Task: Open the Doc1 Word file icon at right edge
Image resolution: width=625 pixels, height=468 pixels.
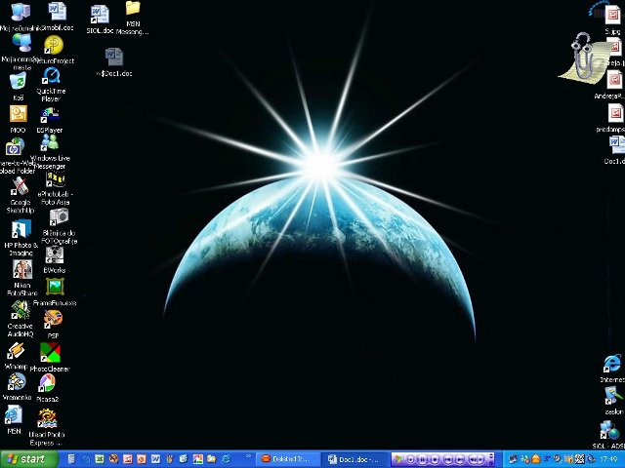Action: 617,145
